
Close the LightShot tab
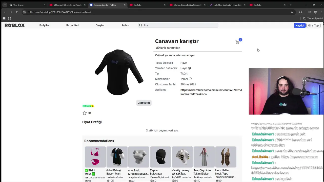pyautogui.click(x=245, y=5)
